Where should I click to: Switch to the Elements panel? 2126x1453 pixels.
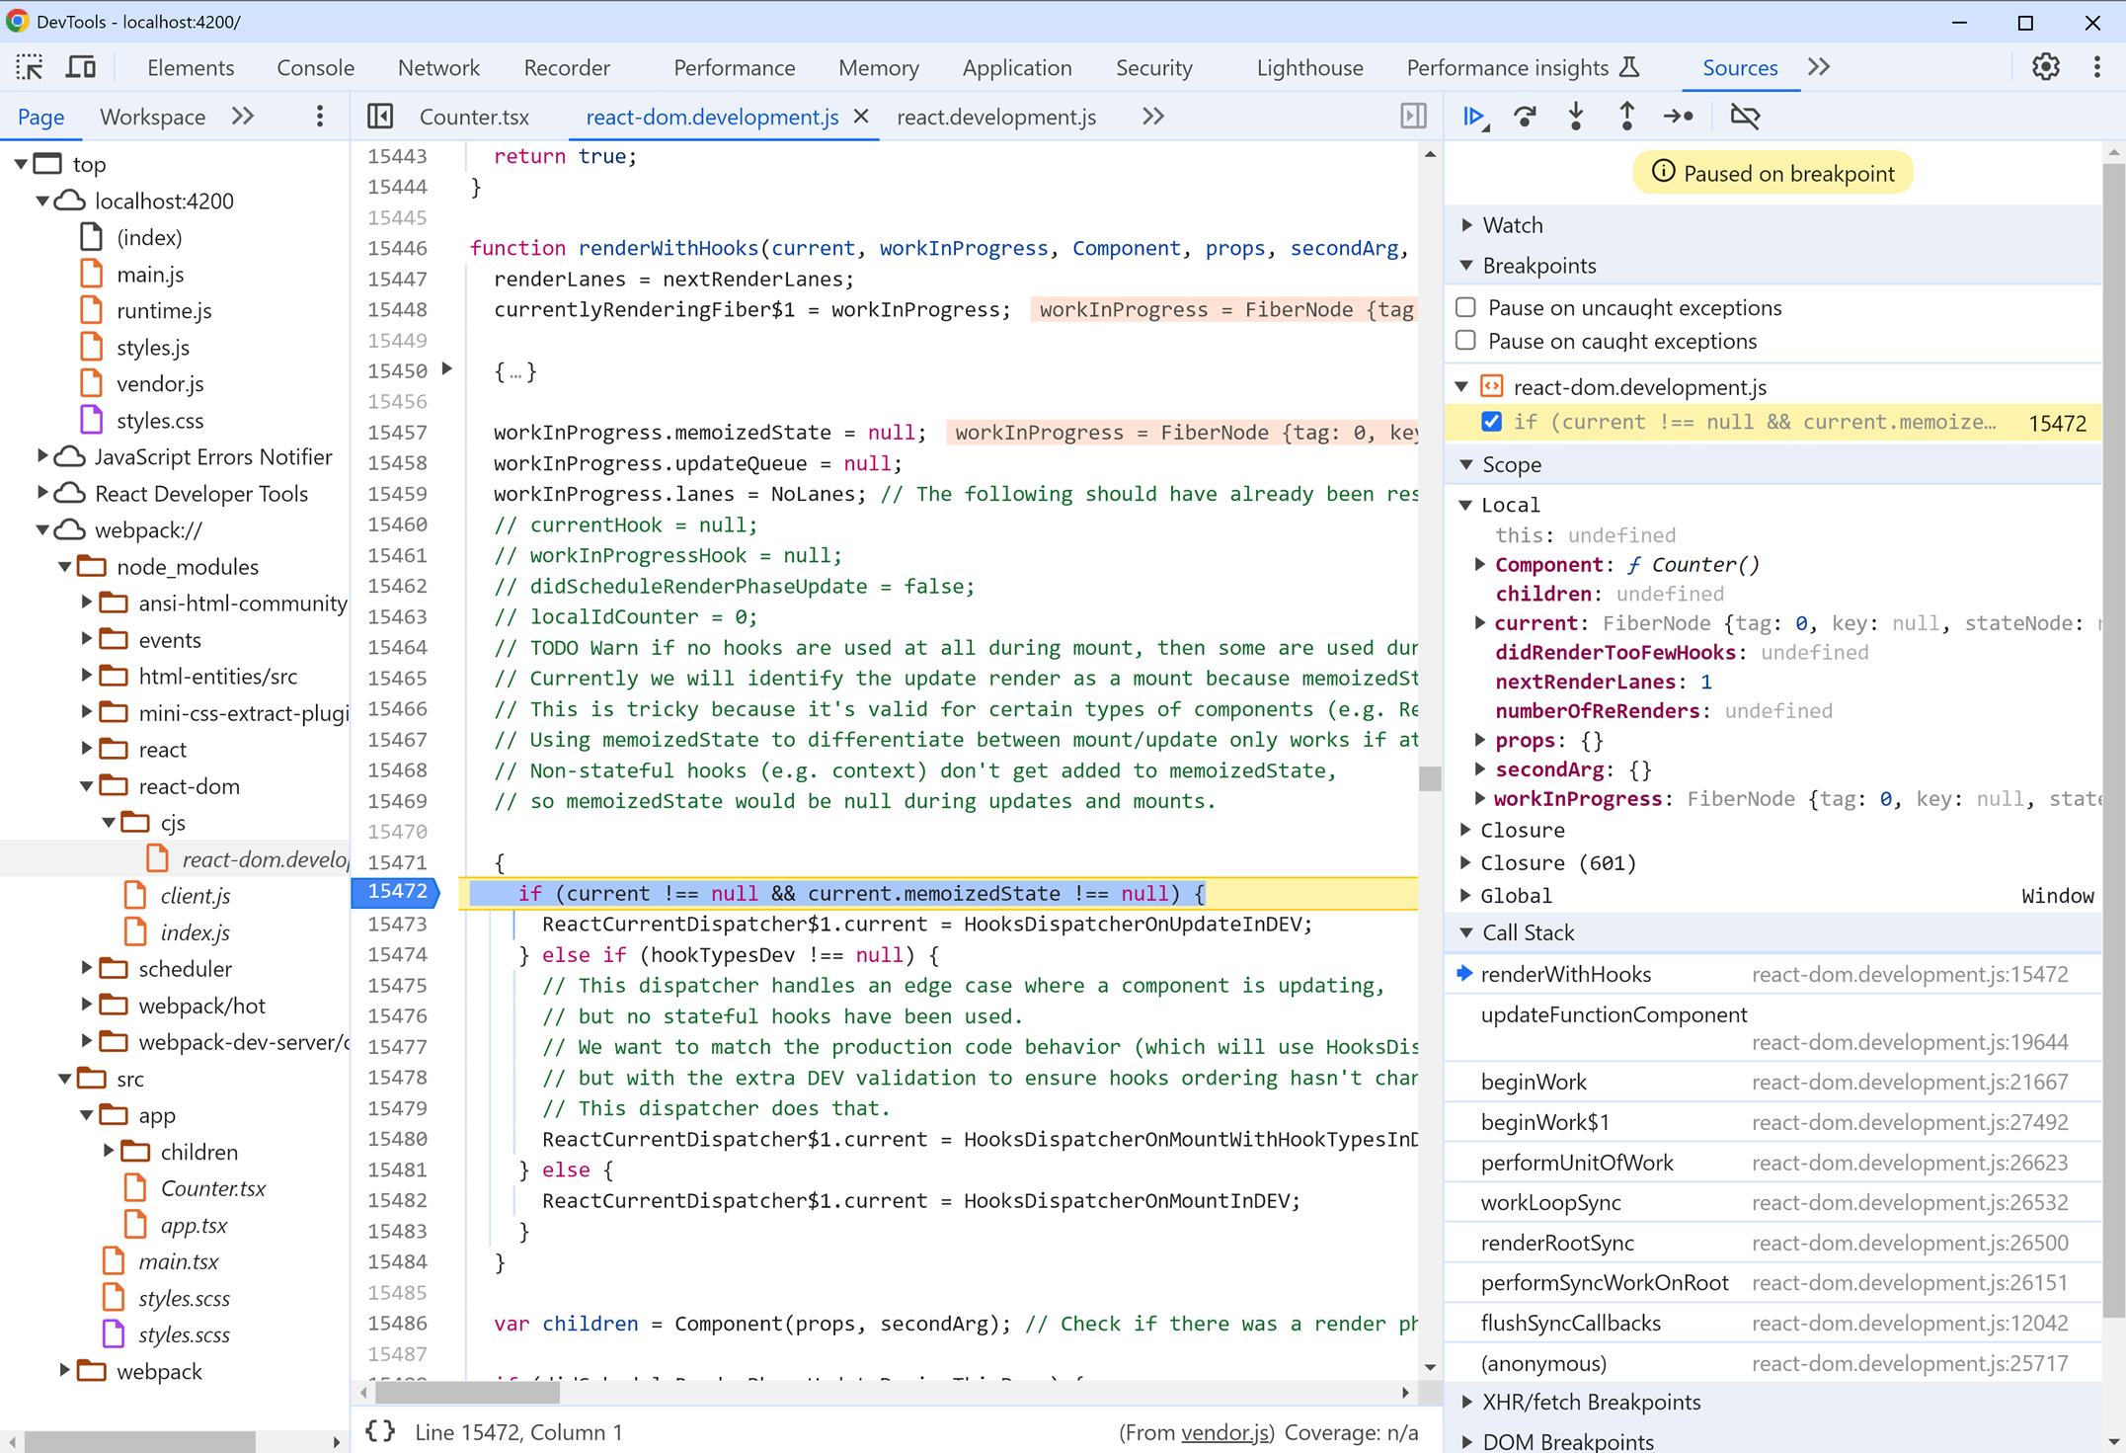pos(191,67)
